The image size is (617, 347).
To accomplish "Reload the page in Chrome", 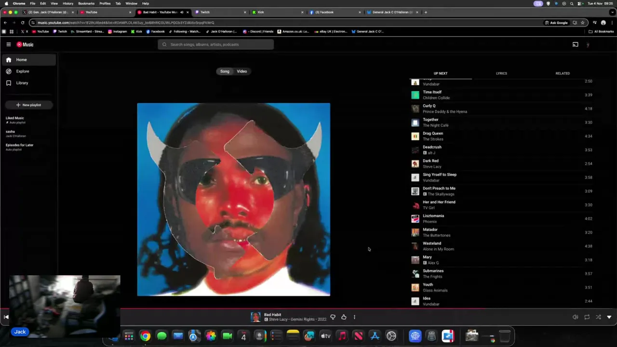I will click(x=22, y=23).
